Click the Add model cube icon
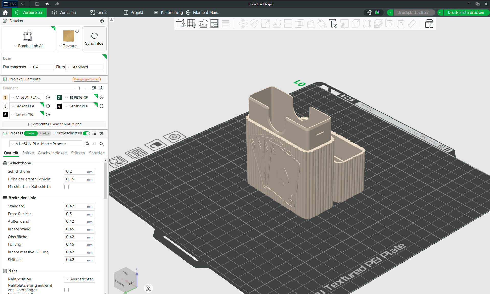This screenshot has width=490, height=294. (x=180, y=23)
